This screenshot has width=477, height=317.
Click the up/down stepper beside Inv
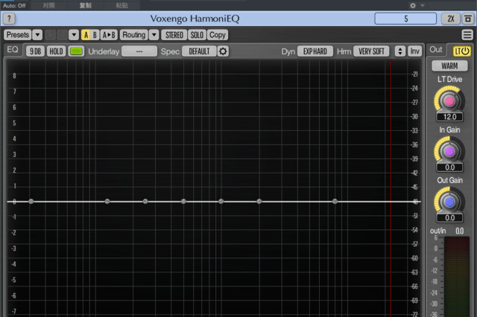[400, 51]
